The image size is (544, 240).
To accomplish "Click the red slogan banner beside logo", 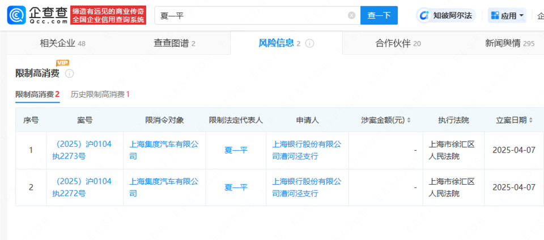I will 108,16.
